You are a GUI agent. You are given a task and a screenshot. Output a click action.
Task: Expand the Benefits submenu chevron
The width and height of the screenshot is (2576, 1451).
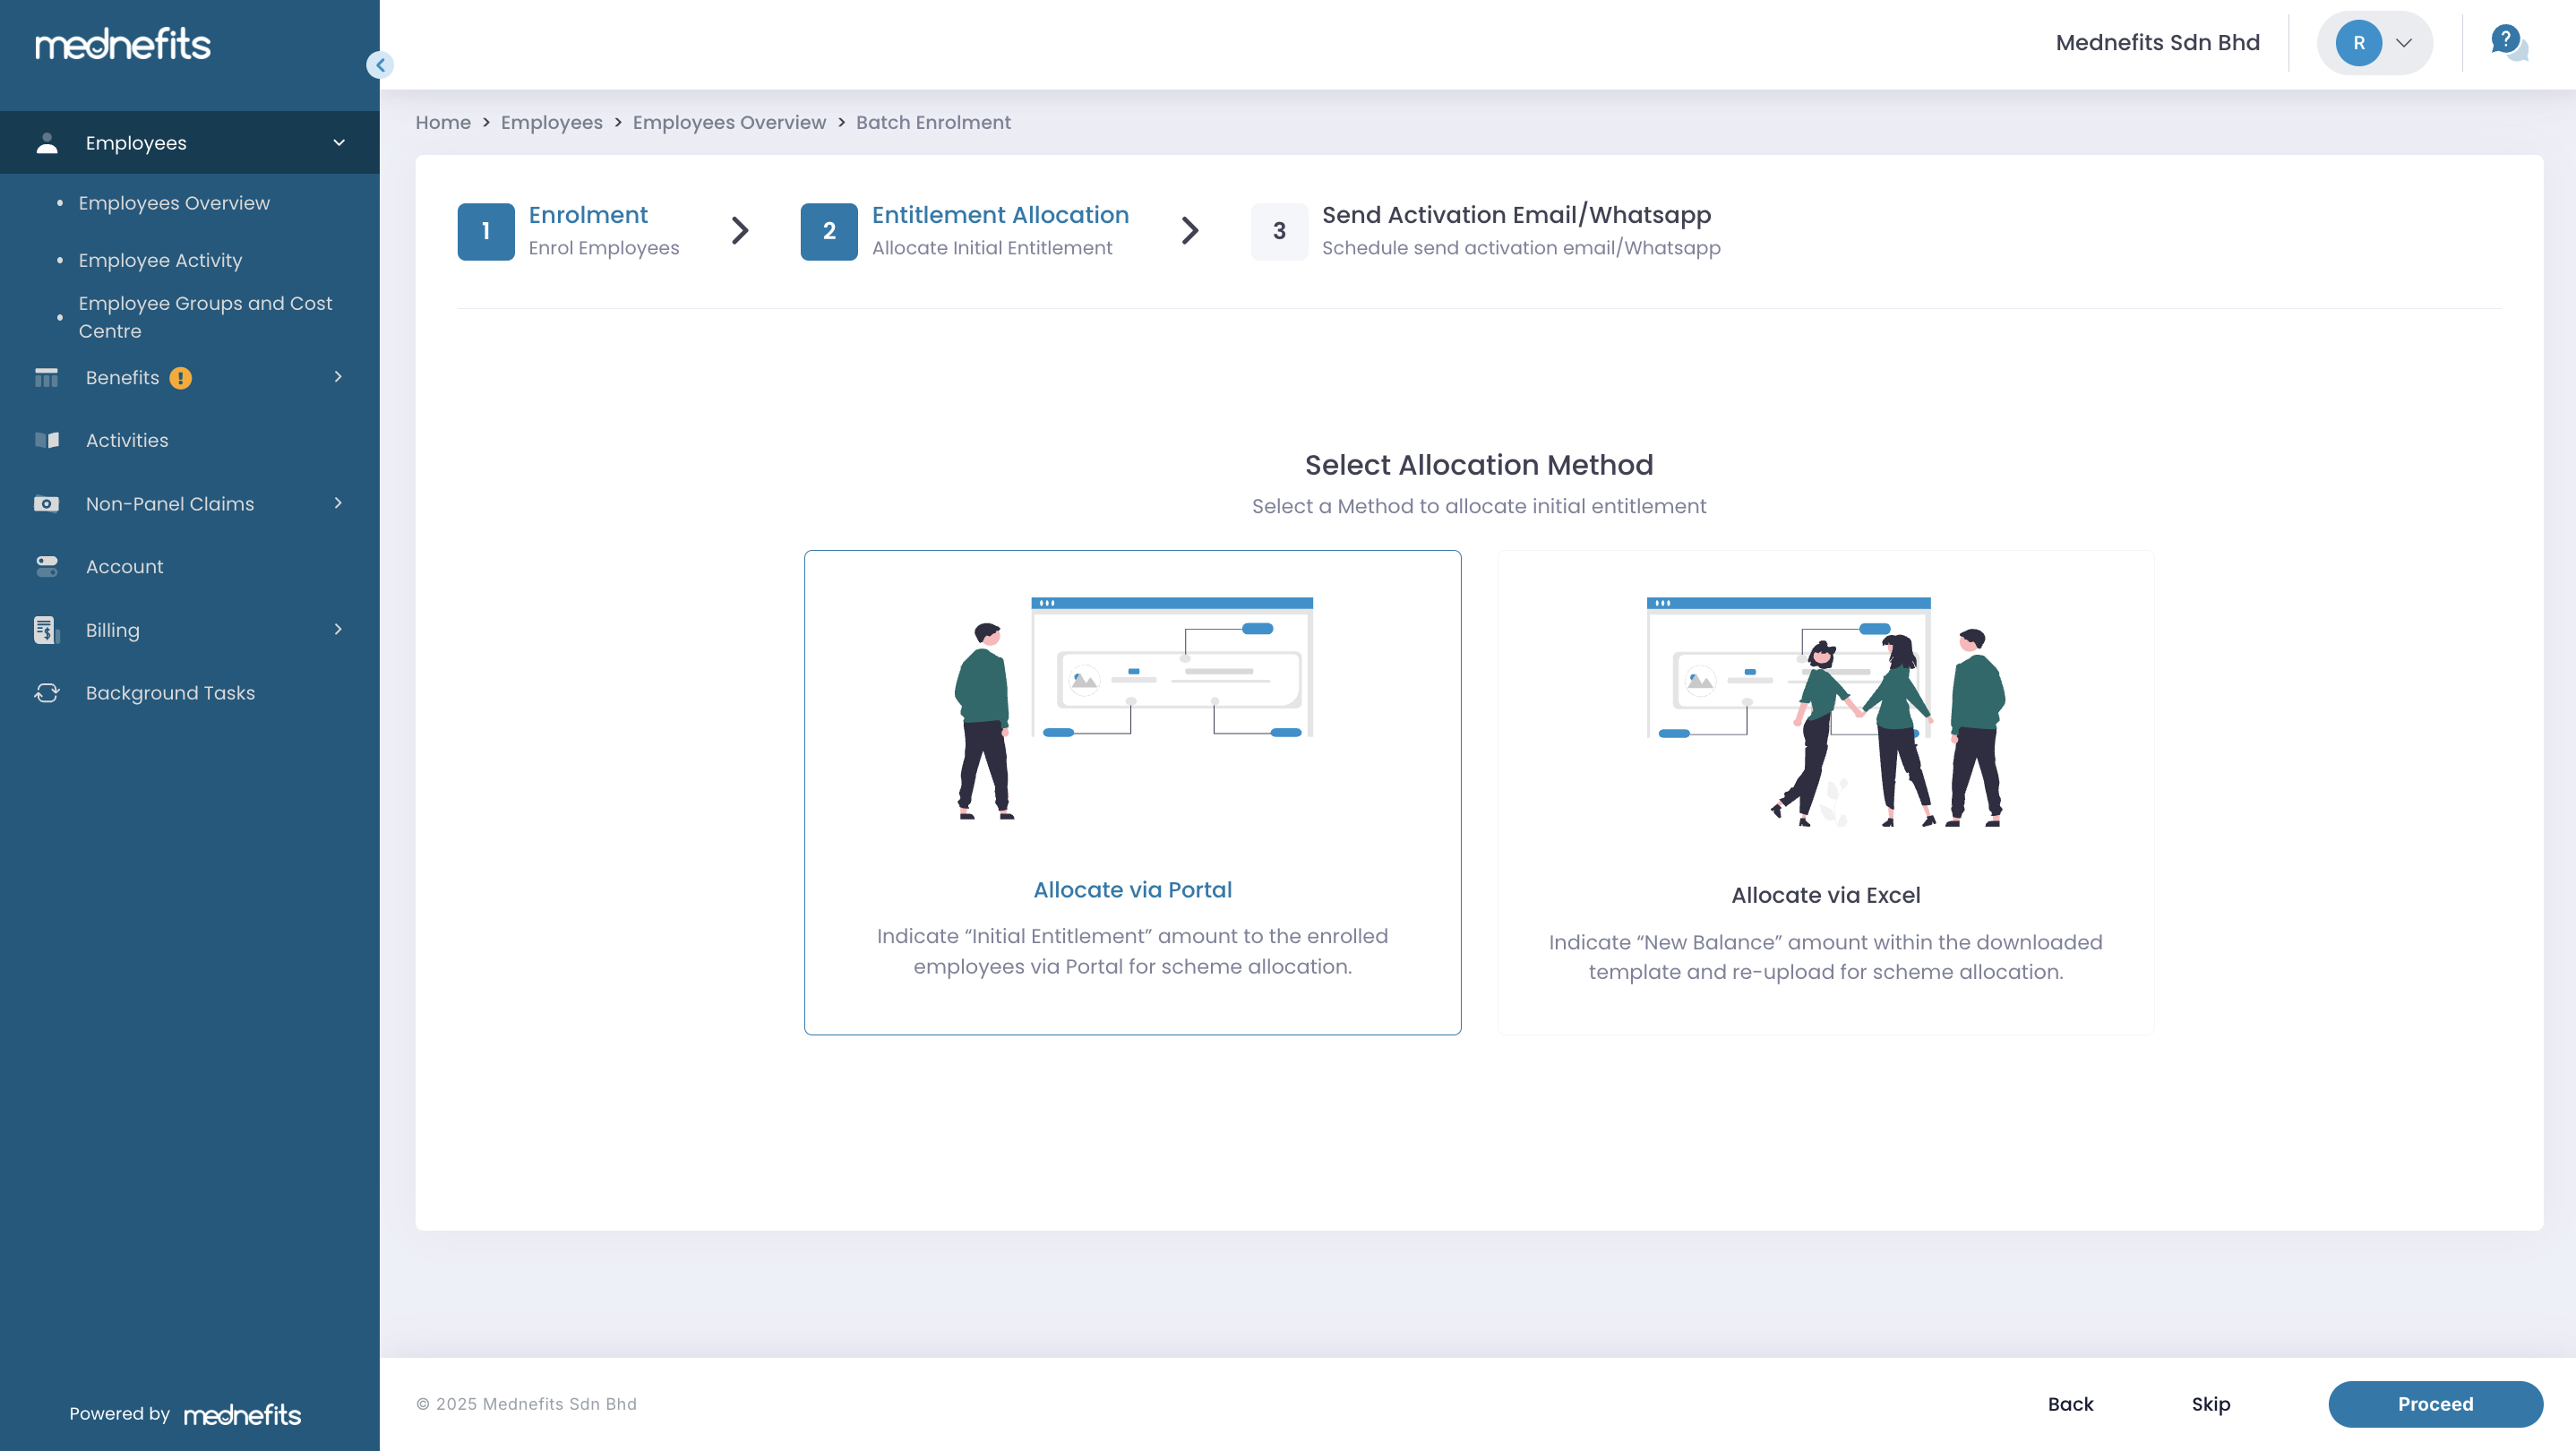tap(338, 377)
